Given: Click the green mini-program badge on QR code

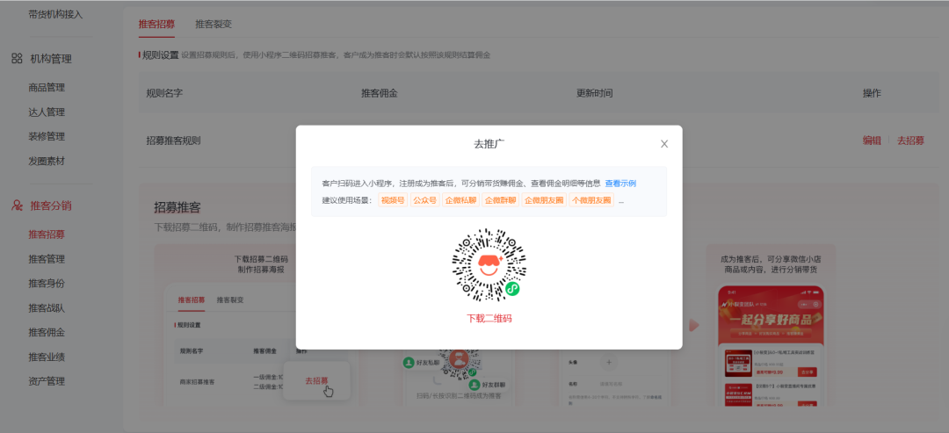Looking at the screenshot, I should [x=512, y=288].
